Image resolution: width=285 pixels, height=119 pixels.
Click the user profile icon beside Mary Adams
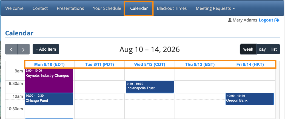(230, 20)
